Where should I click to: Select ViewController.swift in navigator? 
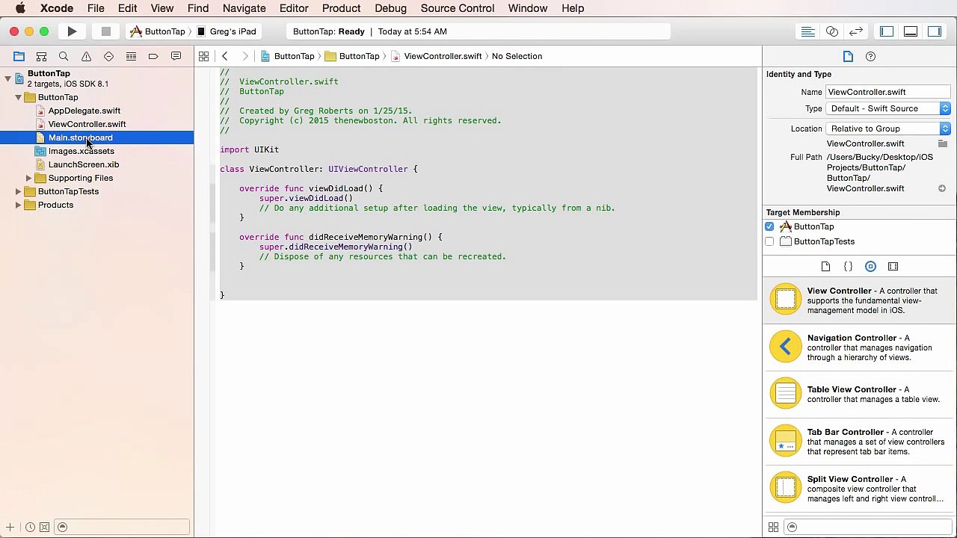(x=87, y=124)
